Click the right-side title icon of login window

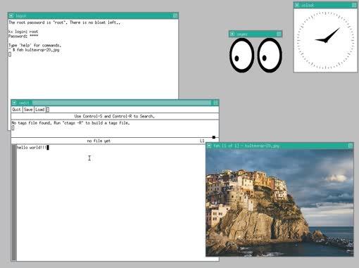tap(175, 15)
